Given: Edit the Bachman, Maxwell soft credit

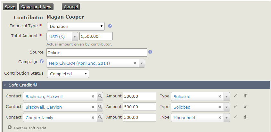Looking at the screenshot, I should (x=235, y=96).
